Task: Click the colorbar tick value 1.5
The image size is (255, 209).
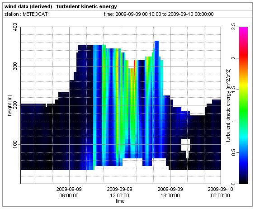Action: 233,90
